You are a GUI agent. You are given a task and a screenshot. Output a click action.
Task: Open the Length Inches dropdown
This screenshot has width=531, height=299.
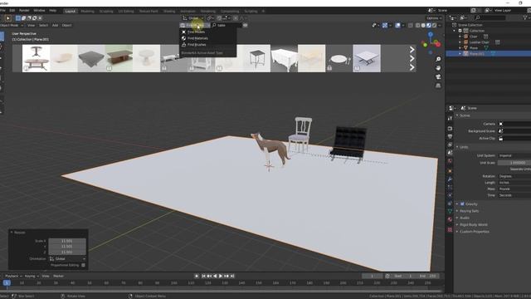[x=514, y=183]
